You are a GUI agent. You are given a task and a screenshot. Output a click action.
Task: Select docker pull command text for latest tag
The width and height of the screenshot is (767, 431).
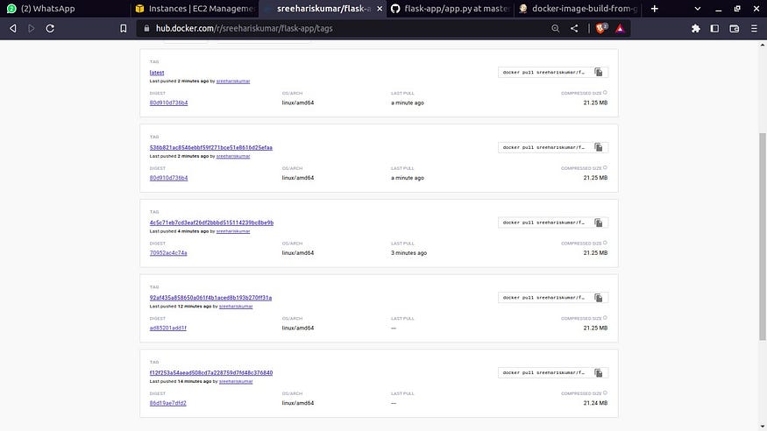pos(543,73)
